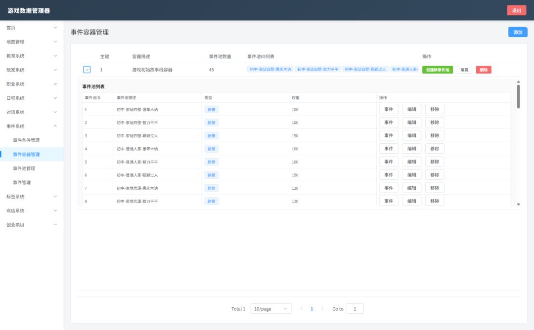Click the 初中-家徒四壁-智力平平 tag in ID list
This screenshot has width=534, height=330.
pos(318,69)
